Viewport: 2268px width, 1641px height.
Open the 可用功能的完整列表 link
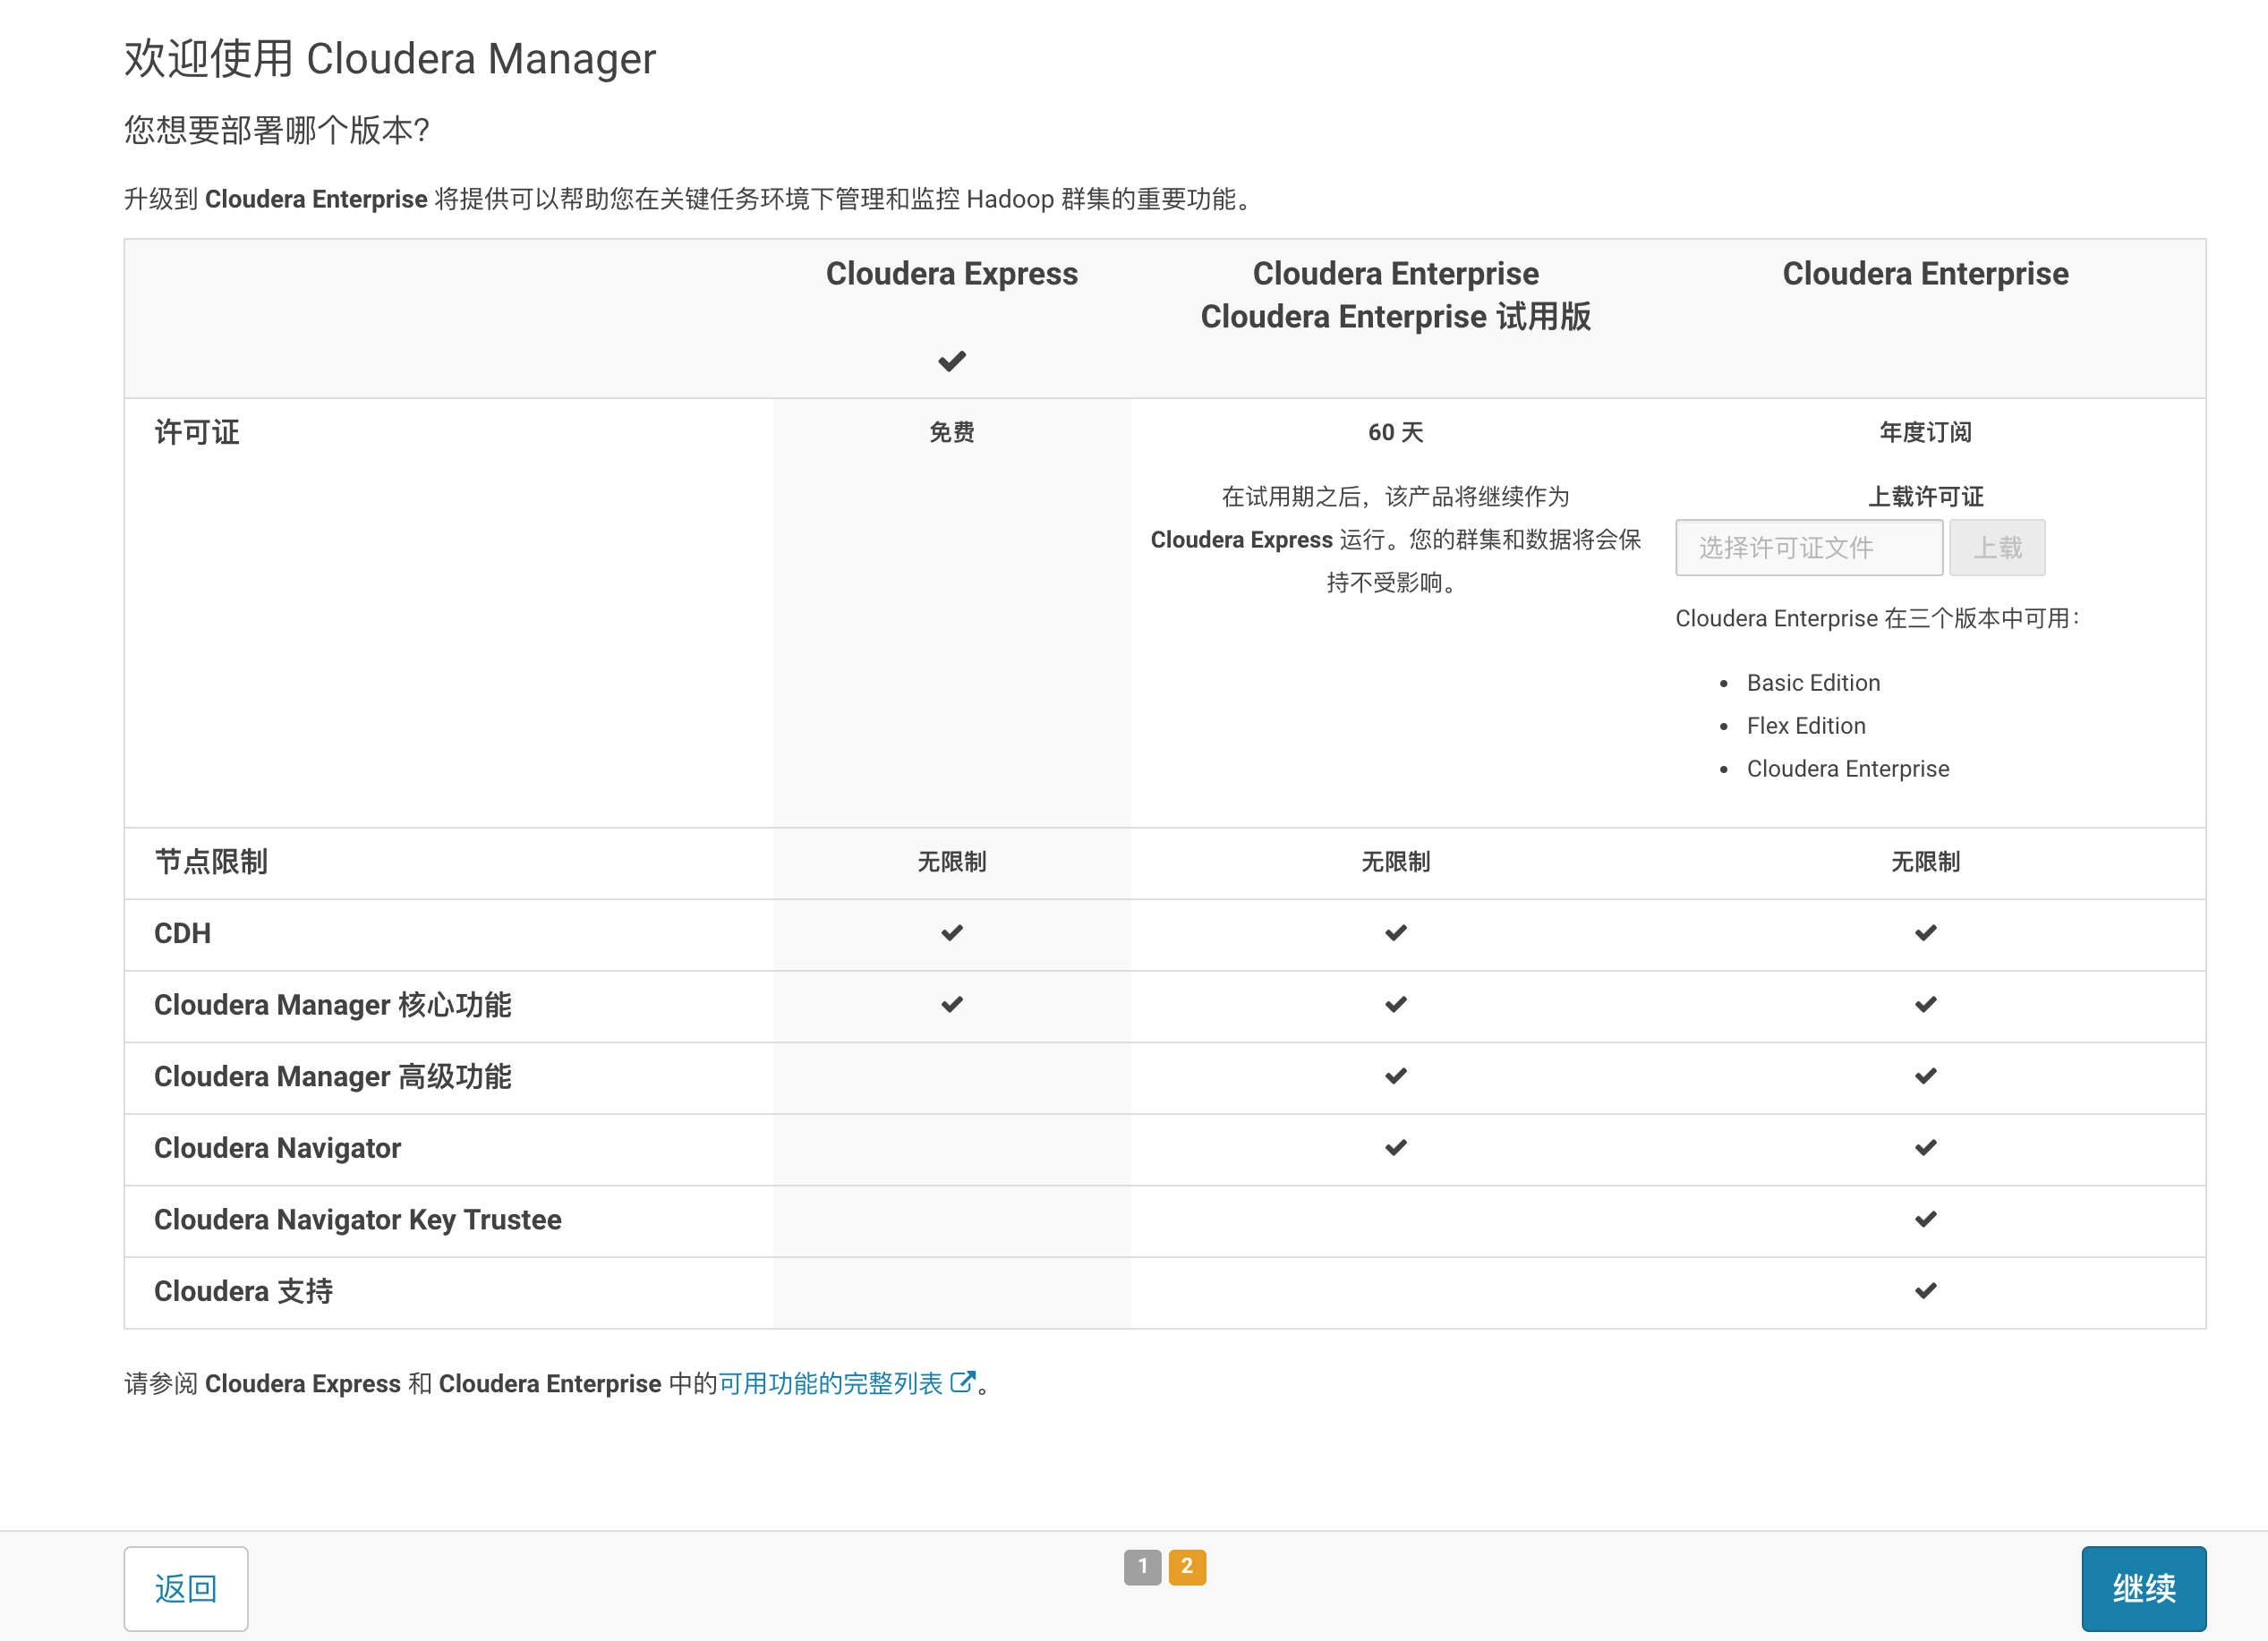point(830,1384)
